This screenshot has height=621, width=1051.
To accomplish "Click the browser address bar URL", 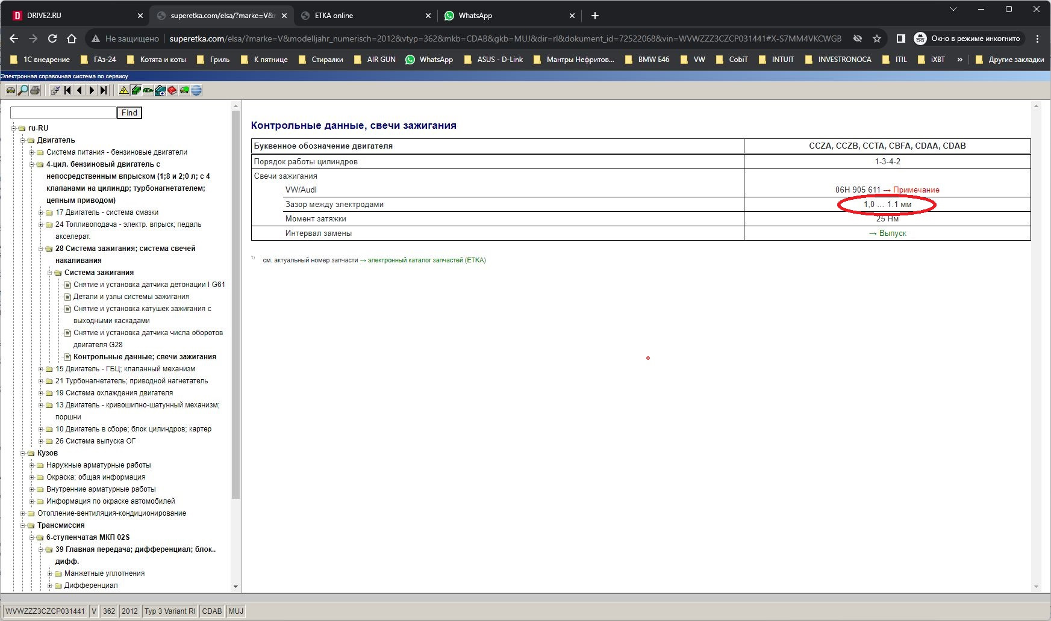I will coord(505,39).
